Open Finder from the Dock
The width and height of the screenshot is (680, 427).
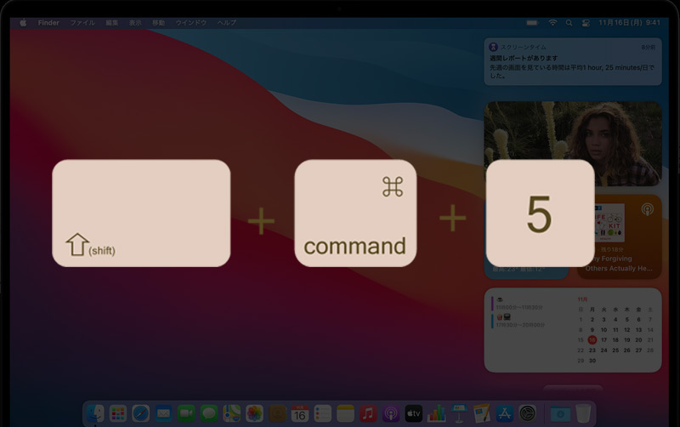[x=95, y=413]
